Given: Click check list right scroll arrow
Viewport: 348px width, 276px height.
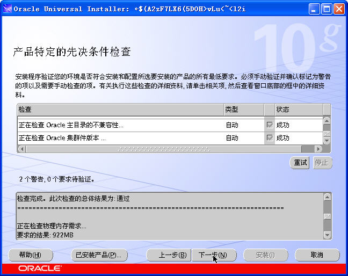Looking at the screenshot, I should pos(318,149).
